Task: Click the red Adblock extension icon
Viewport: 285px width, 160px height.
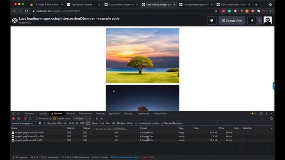Action: click(x=224, y=11)
